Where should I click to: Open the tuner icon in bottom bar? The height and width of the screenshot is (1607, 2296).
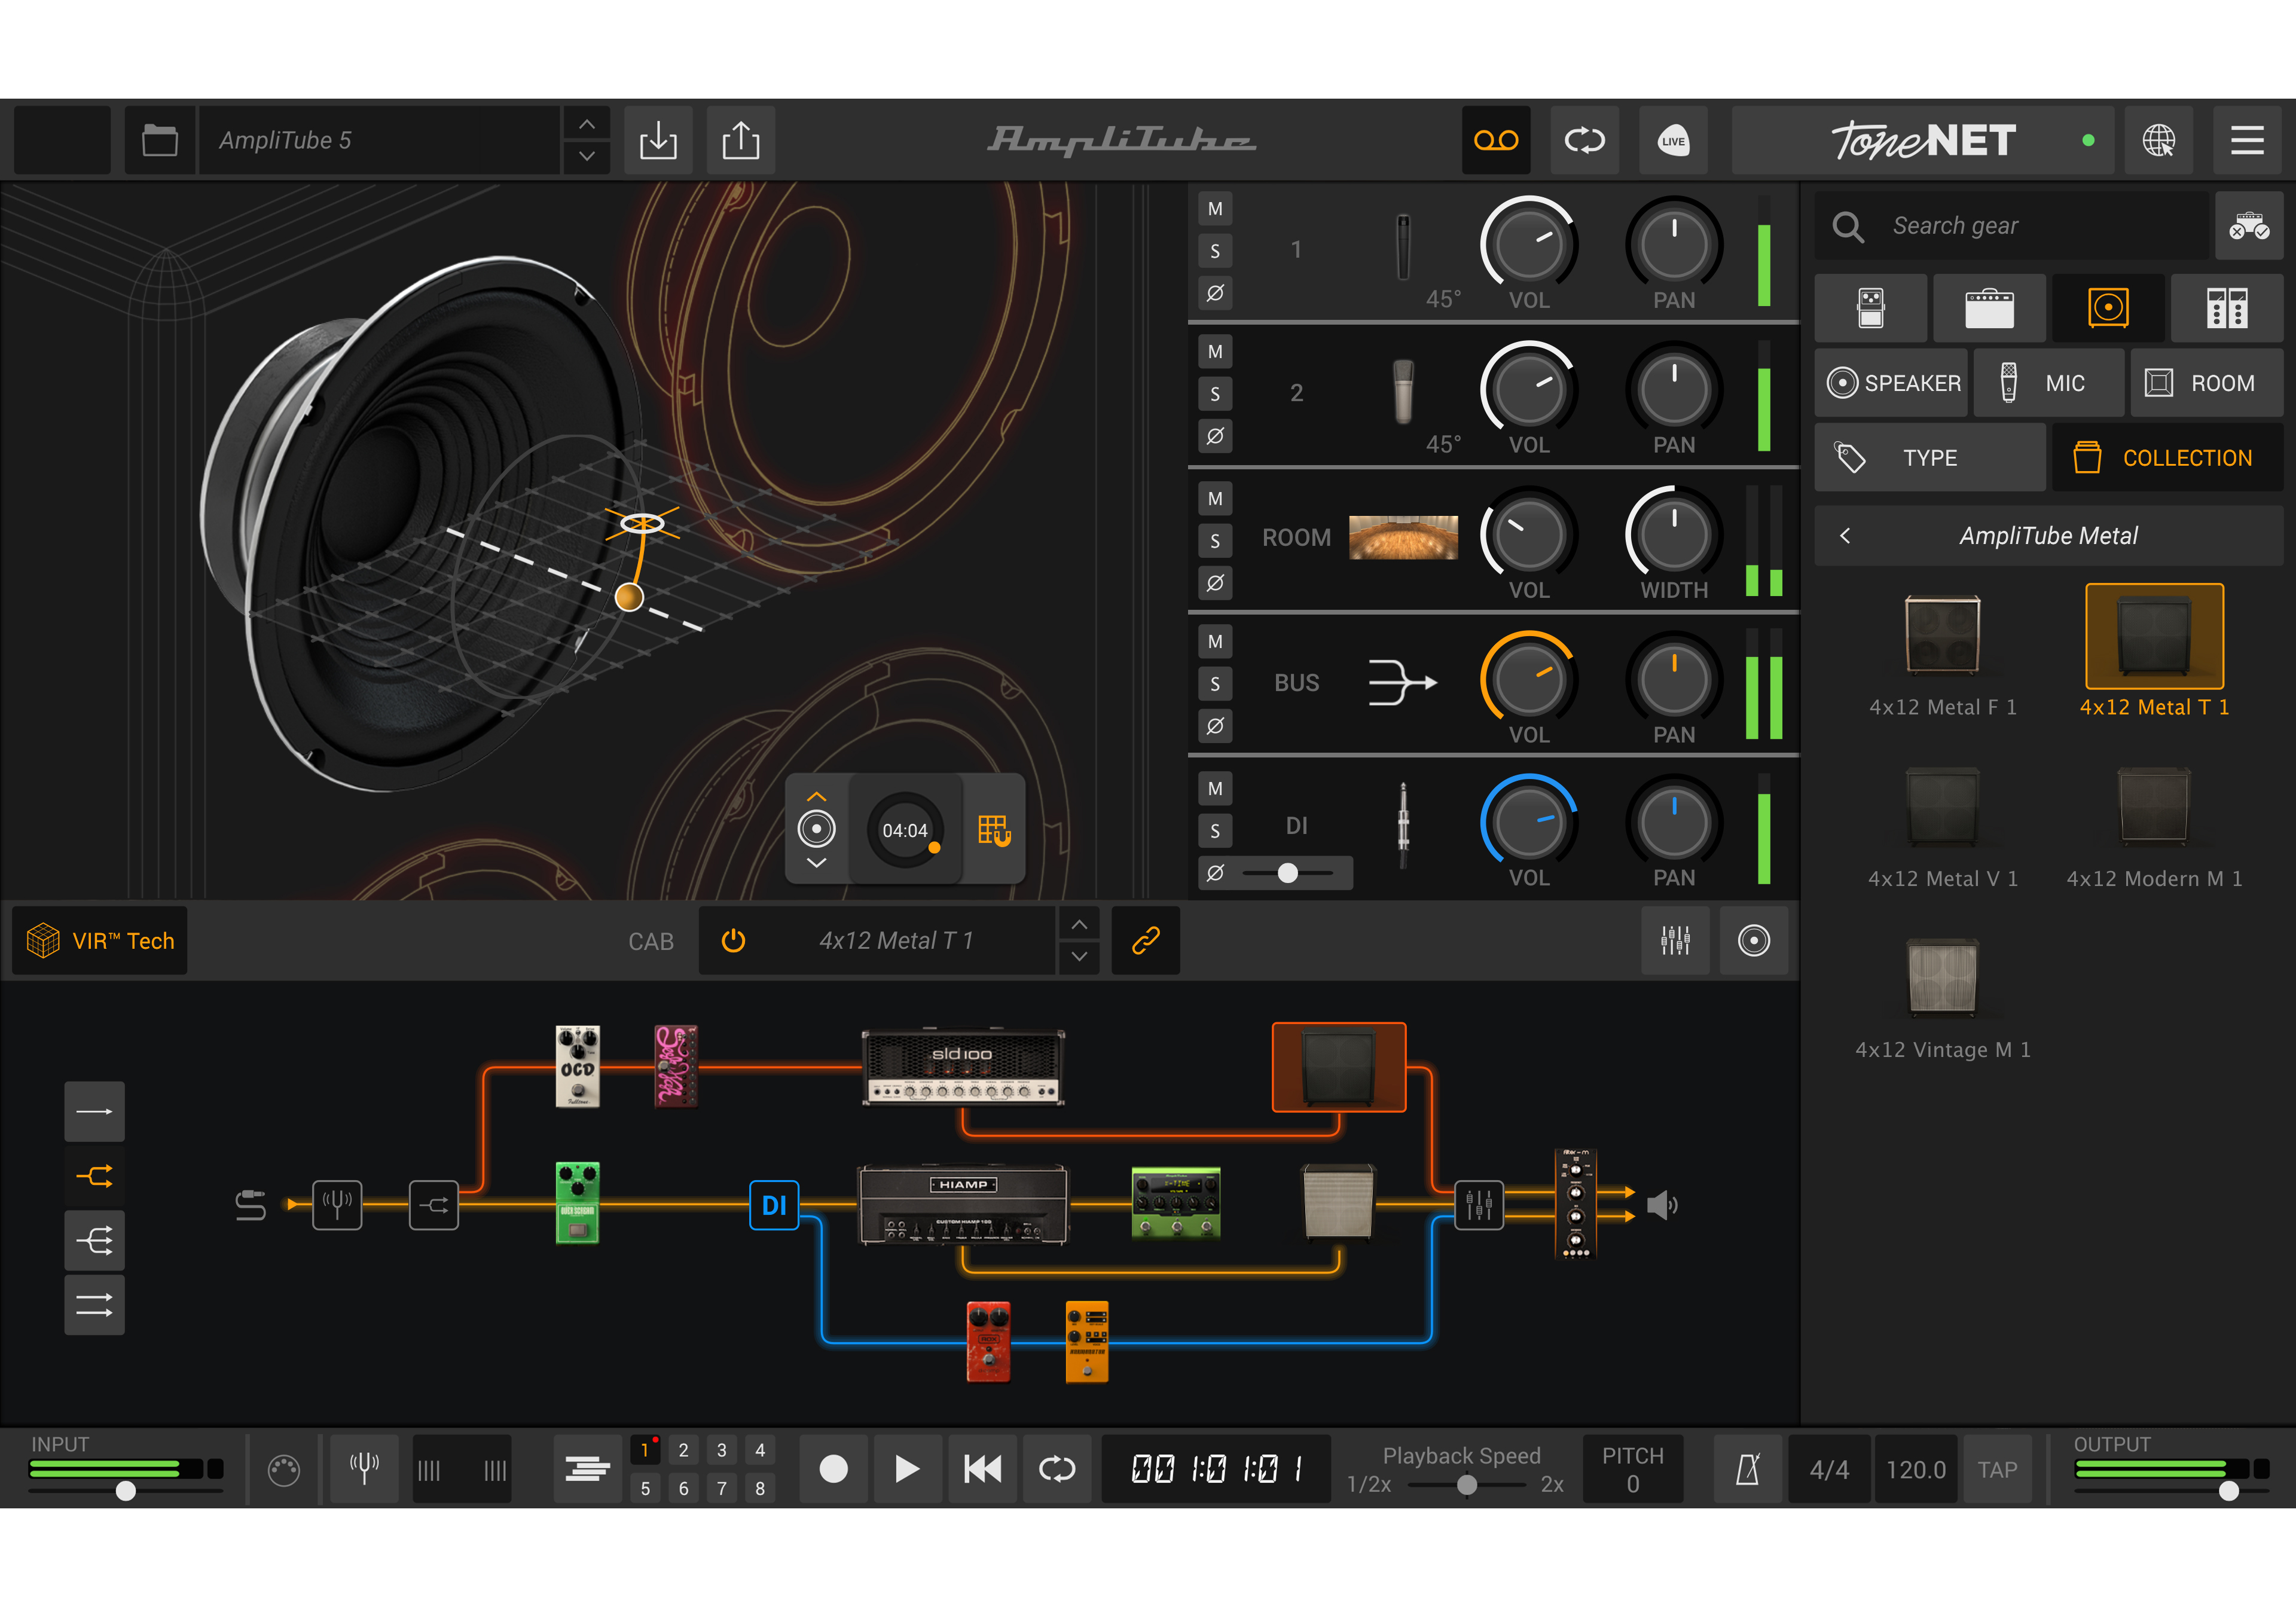click(x=365, y=1469)
